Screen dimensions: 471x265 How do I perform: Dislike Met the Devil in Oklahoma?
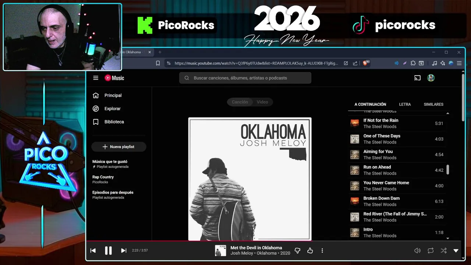click(x=297, y=251)
